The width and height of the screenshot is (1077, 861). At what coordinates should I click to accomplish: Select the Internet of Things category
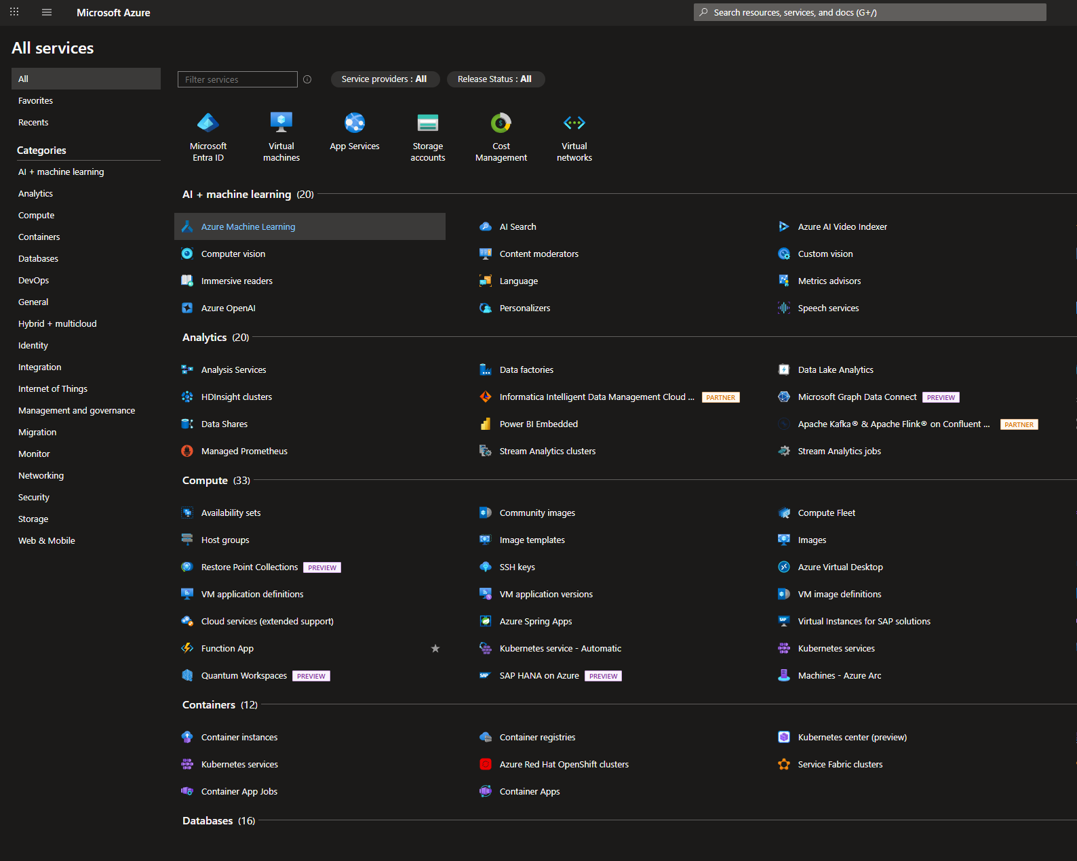tap(53, 388)
